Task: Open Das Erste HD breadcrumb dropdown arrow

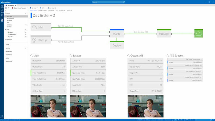Action: 57,8
